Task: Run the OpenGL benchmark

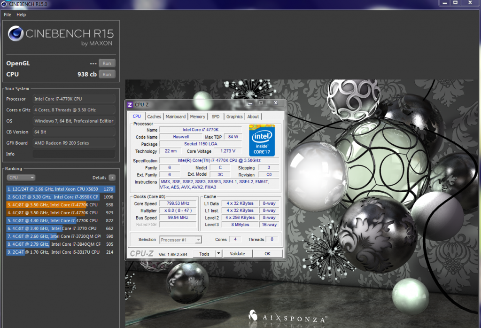Action: [x=107, y=63]
